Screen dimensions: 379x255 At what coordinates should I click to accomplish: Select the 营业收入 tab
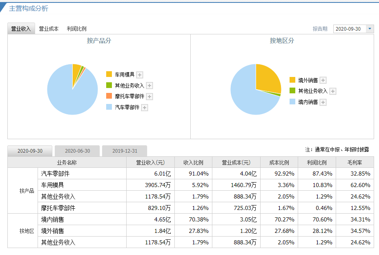coord(21,29)
